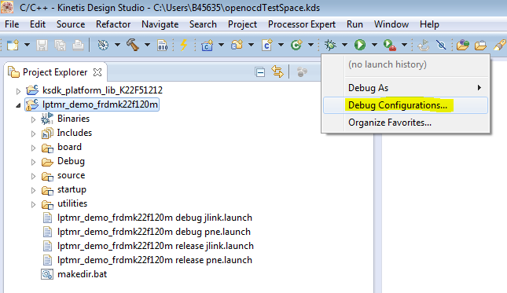The image size is (507, 293).
Task: Click the Print icon in toolbar
Action: [x=78, y=46]
